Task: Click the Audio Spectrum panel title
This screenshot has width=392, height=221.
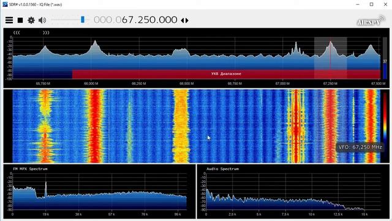Action: pyautogui.click(x=222, y=169)
